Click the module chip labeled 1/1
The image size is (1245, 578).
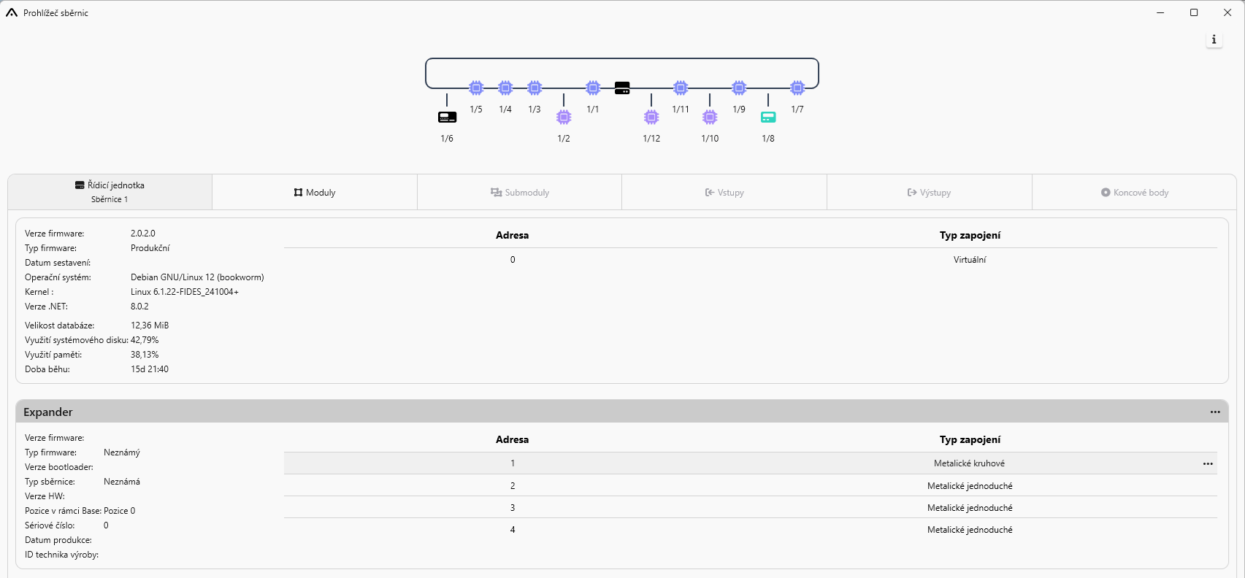[593, 88]
